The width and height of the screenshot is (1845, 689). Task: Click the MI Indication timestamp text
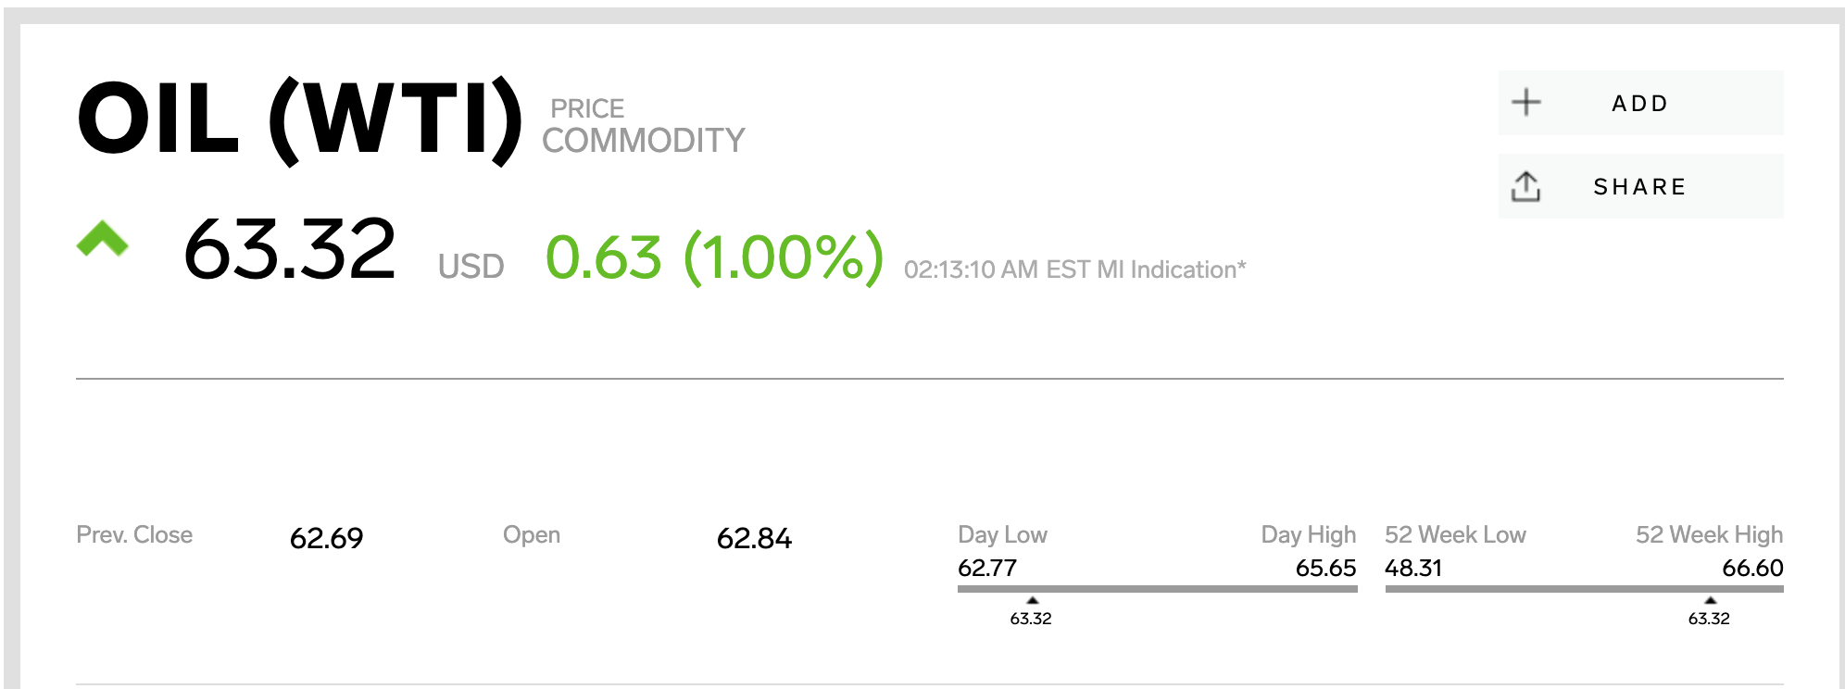(x=1074, y=269)
